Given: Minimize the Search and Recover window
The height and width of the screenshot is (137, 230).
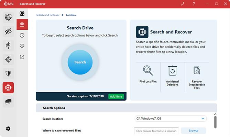Looking at the screenshot, I should (207, 4).
